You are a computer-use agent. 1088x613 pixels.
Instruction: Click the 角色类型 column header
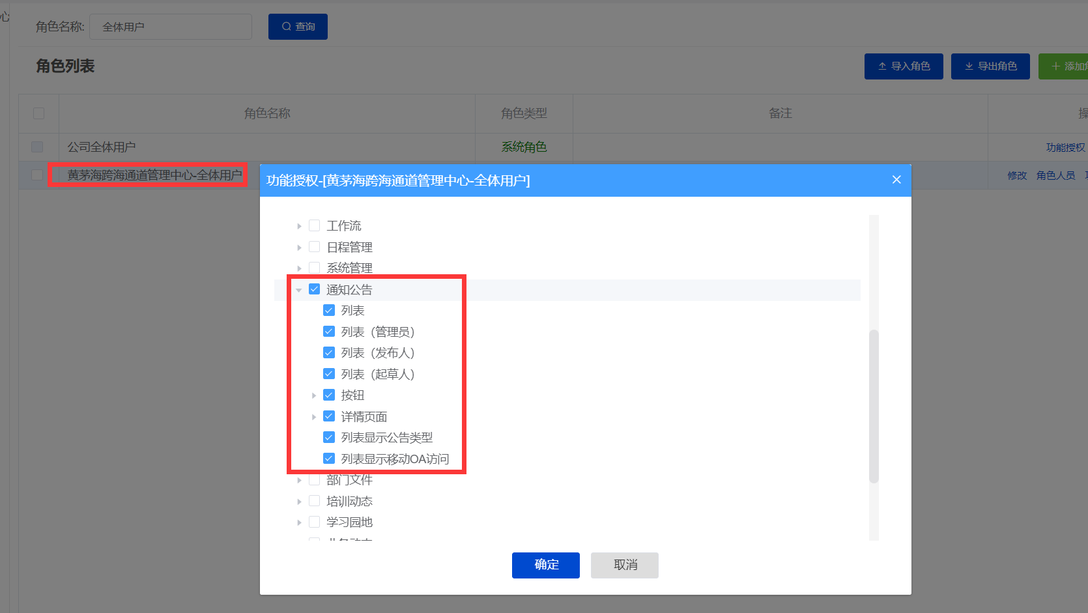524,113
